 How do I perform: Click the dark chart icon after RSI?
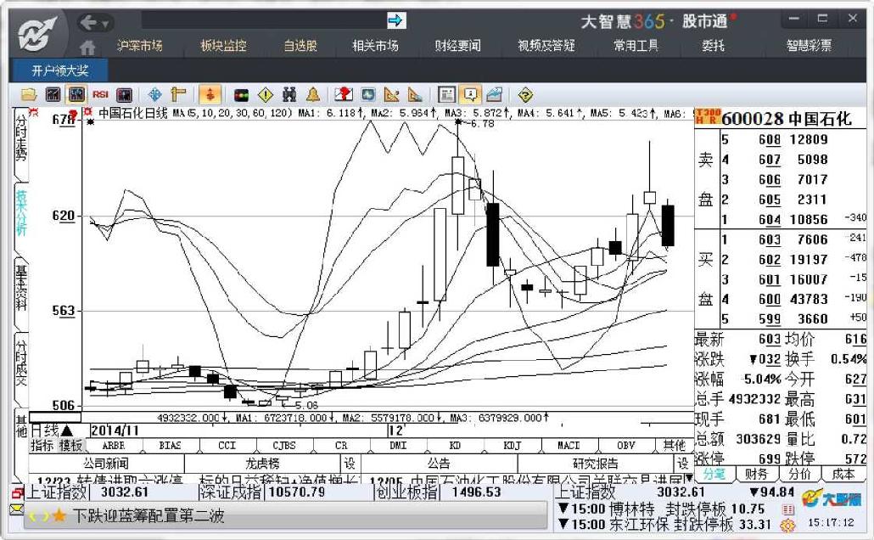coord(124,95)
